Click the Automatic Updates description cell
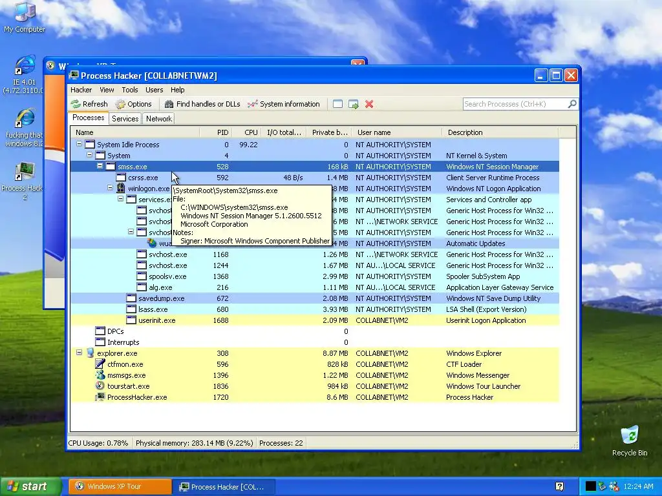The height and width of the screenshot is (496, 662). [x=475, y=243]
